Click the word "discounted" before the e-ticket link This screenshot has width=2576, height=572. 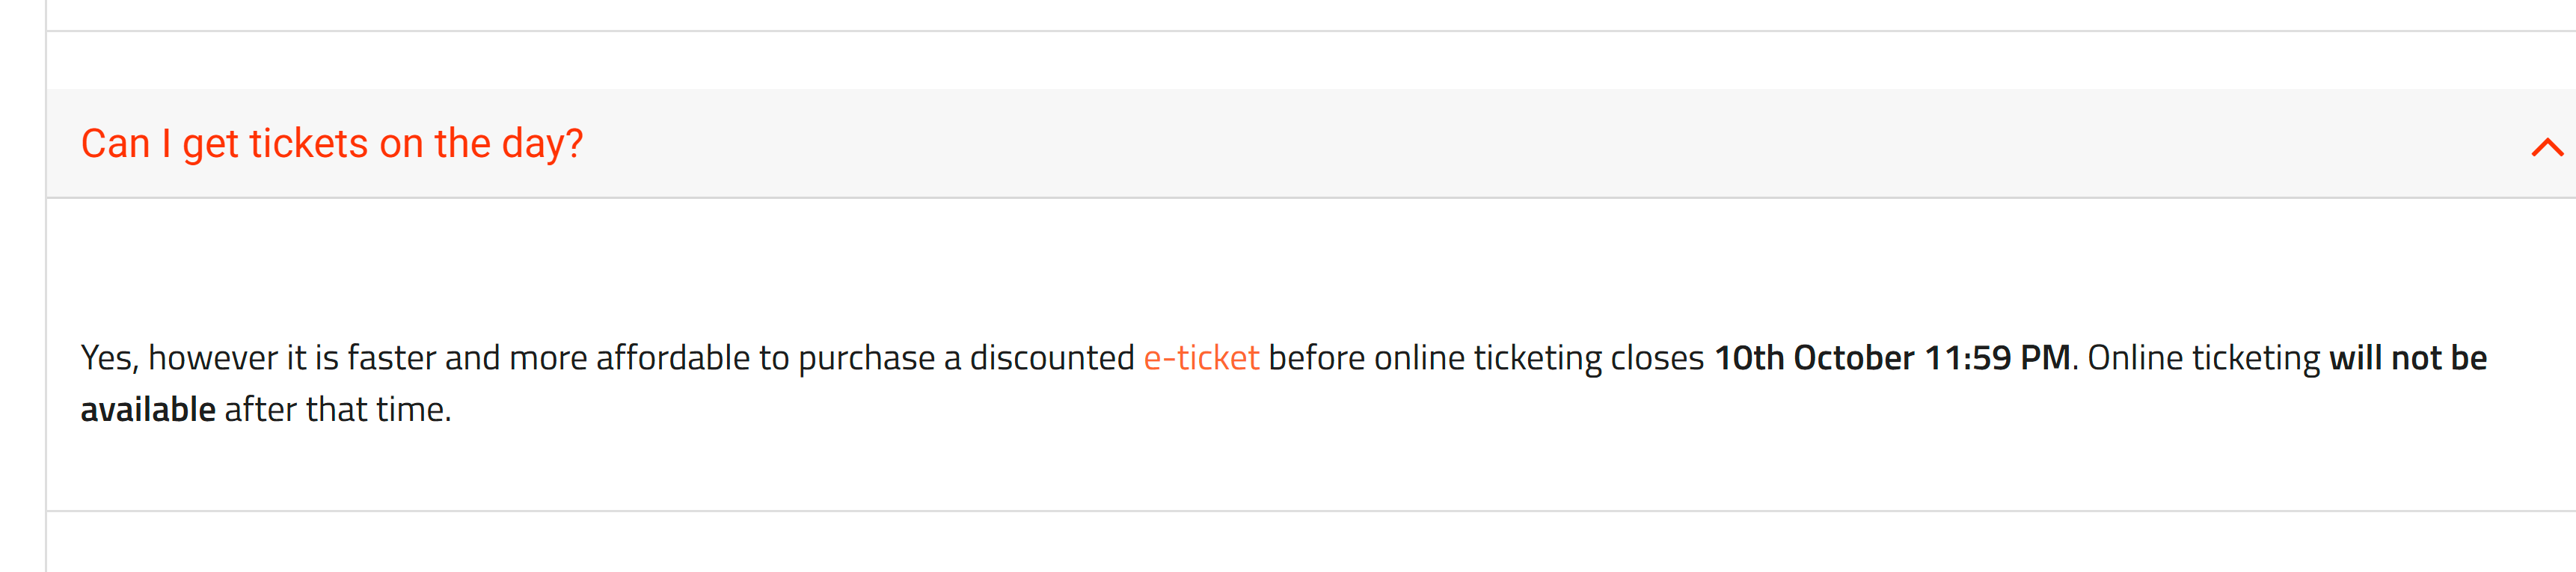(x=1051, y=358)
